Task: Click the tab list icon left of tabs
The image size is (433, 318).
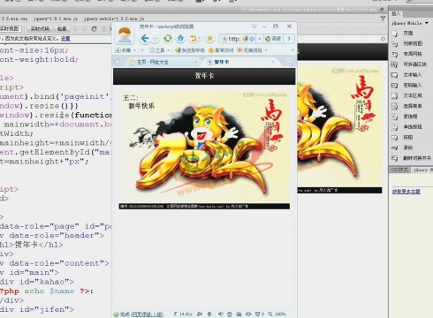Action: (x=117, y=62)
